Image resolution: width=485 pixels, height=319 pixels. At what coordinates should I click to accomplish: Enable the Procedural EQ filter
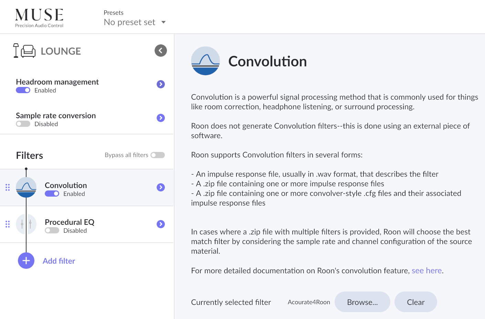tap(52, 230)
